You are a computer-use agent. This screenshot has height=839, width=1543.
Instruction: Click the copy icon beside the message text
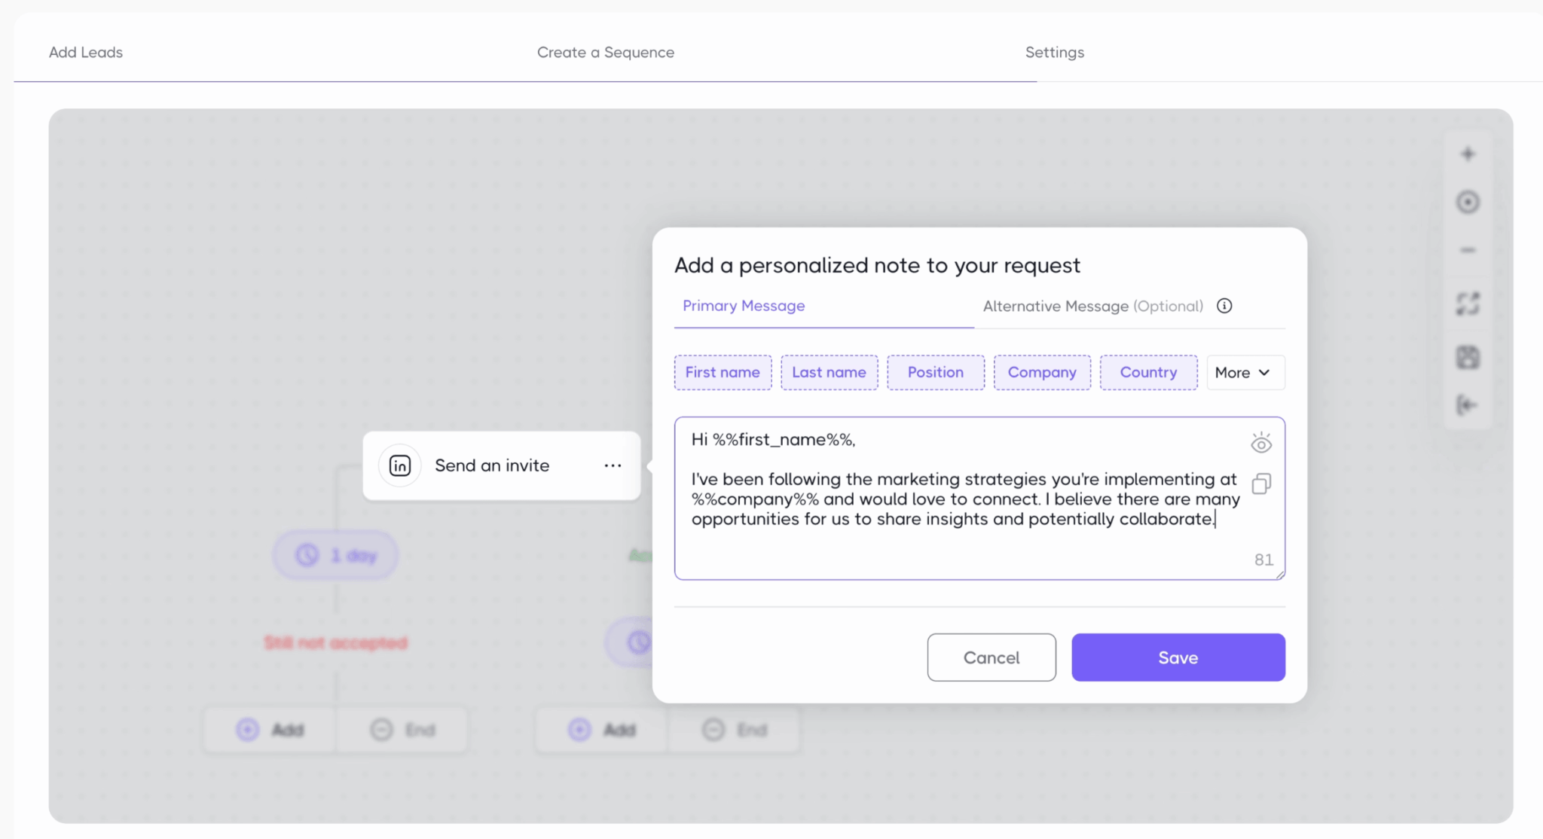click(1261, 484)
